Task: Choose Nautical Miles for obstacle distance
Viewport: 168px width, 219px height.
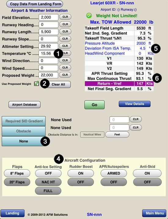Action: tap(92, 134)
